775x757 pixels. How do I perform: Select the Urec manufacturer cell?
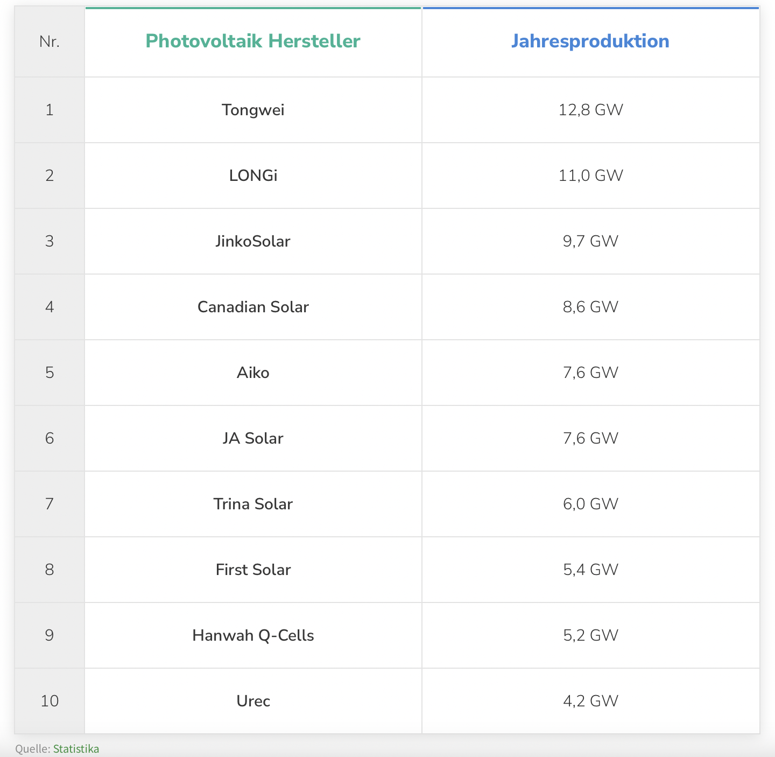253,701
